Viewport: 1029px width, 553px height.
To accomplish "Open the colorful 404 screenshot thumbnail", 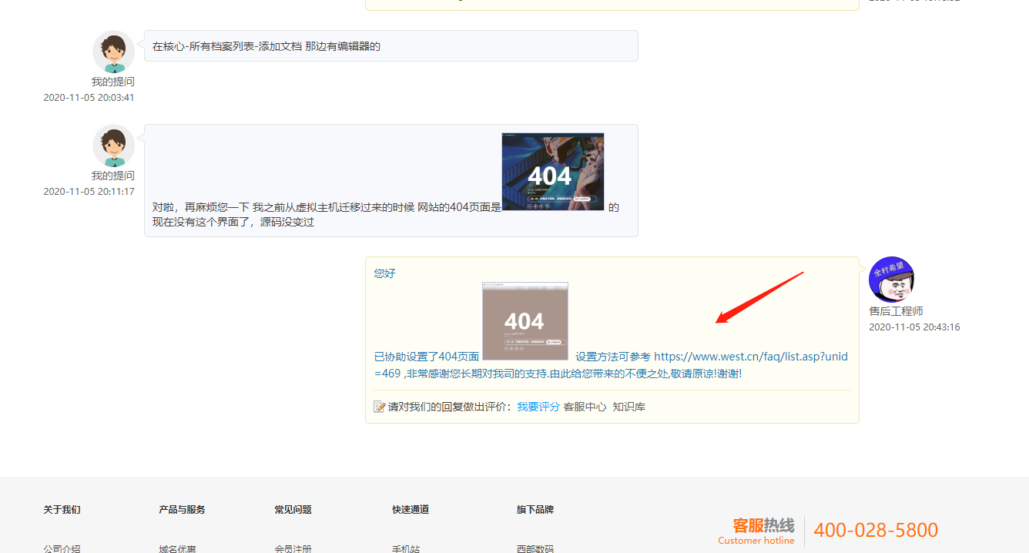I will (x=552, y=172).
